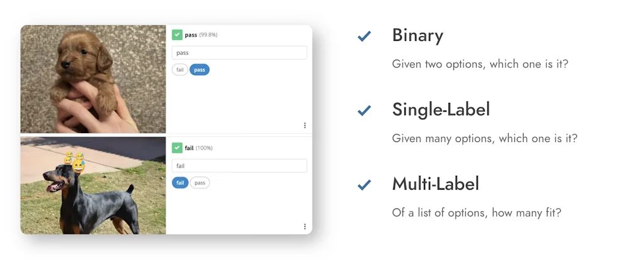
Task: Click the label field containing "pass"
Action: [239, 53]
